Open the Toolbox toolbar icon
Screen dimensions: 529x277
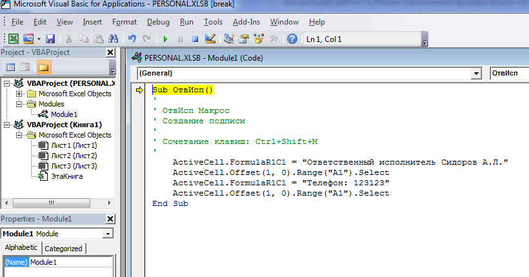(274, 39)
